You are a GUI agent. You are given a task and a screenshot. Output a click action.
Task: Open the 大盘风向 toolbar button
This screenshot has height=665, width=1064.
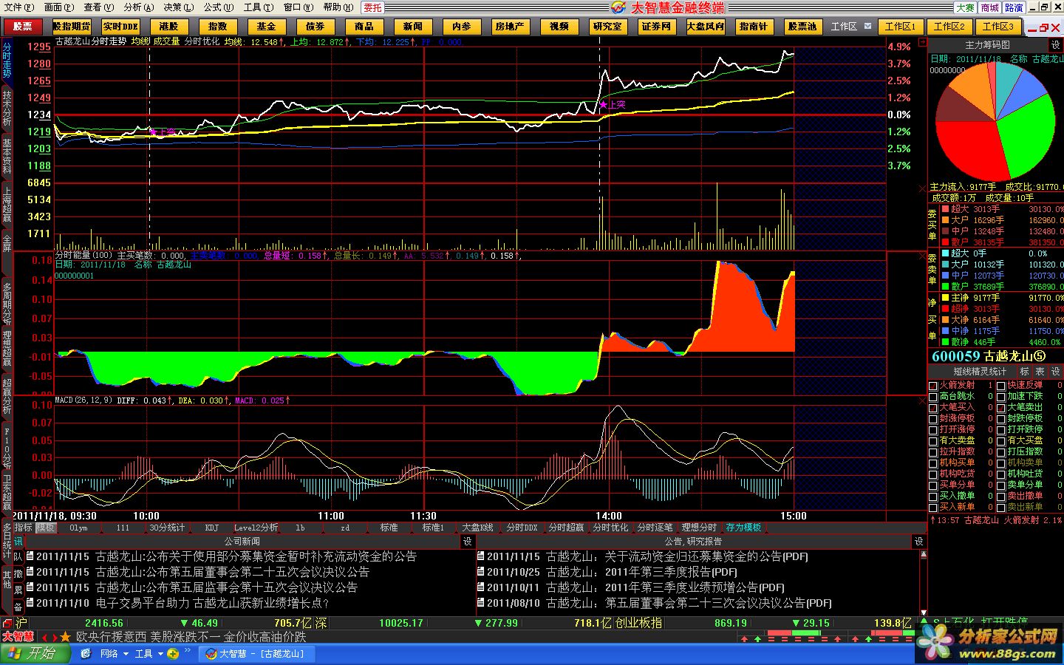coord(706,27)
